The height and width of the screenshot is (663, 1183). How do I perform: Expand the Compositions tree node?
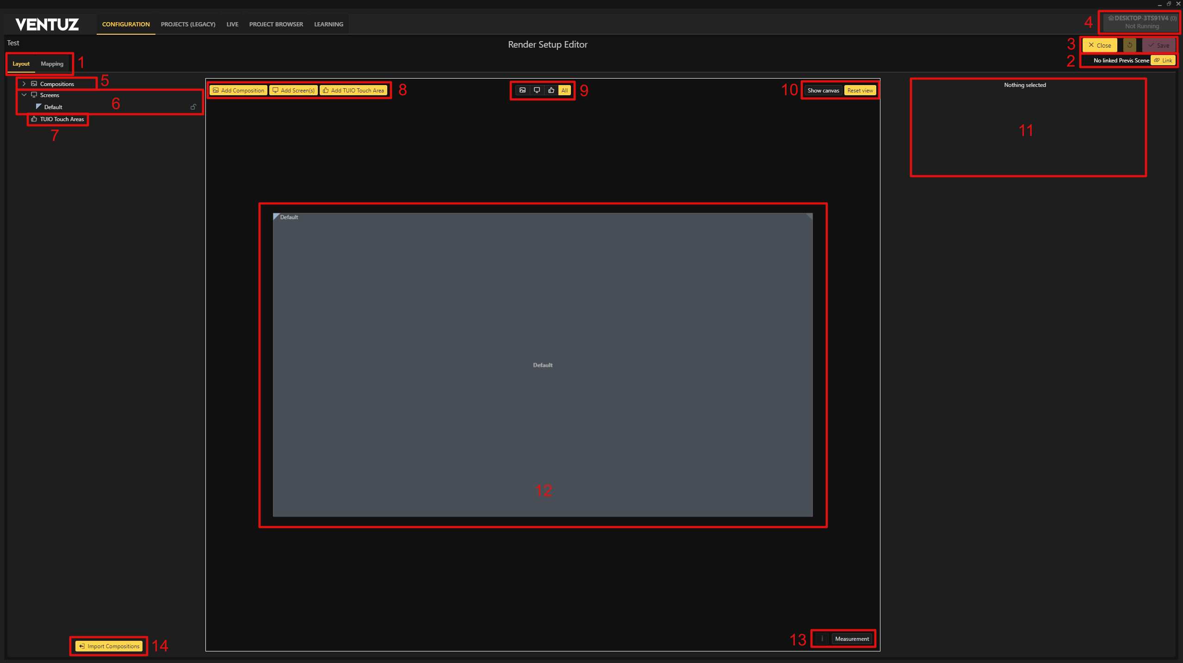pyautogui.click(x=24, y=84)
